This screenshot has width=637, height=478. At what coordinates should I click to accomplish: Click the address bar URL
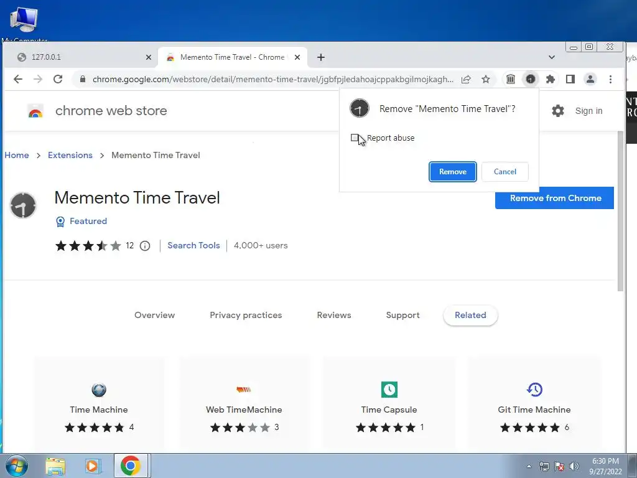pyautogui.click(x=272, y=79)
